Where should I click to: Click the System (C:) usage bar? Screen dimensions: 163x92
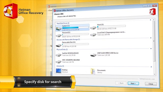(x=75, y=27)
